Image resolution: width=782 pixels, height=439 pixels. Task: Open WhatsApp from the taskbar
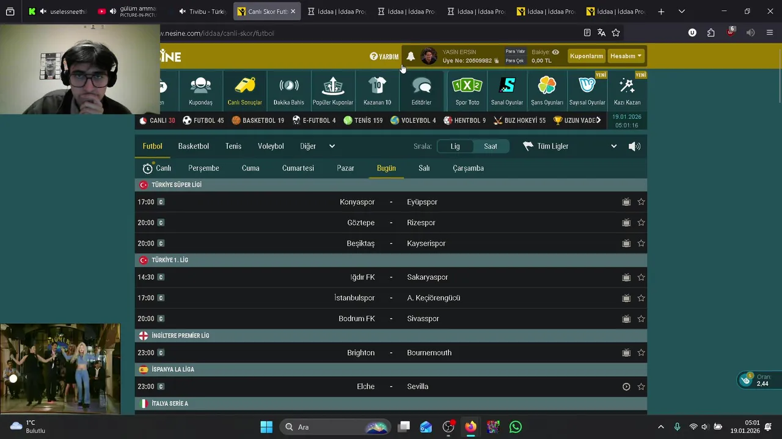(516, 427)
